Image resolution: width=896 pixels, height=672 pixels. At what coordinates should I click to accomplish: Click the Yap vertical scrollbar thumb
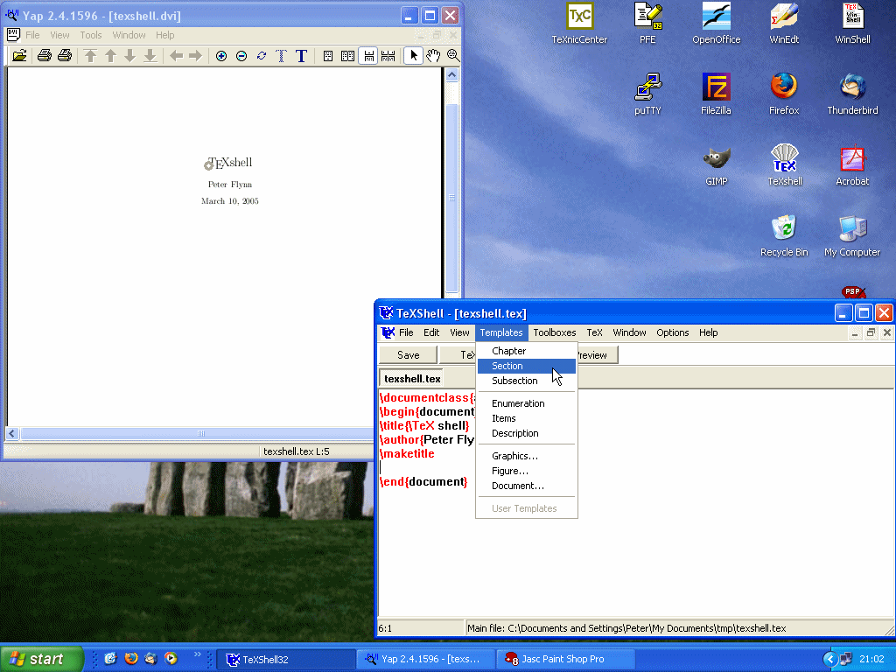click(x=452, y=198)
